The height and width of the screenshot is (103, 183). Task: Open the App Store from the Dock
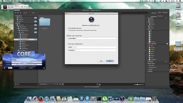87,99
